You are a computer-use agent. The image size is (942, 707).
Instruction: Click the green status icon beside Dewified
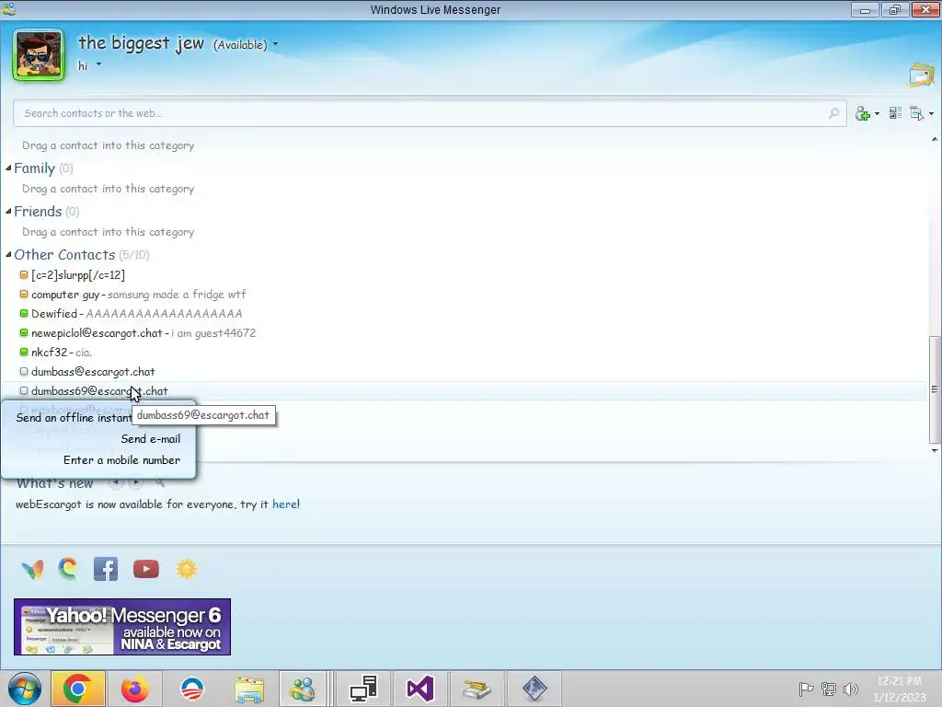click(x=24, y=313)
